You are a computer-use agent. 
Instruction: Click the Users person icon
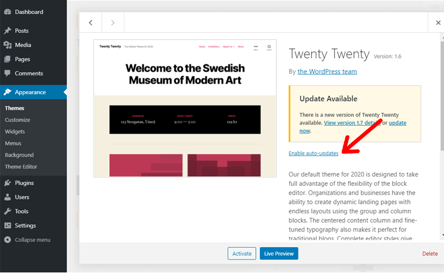coord(8,198)
